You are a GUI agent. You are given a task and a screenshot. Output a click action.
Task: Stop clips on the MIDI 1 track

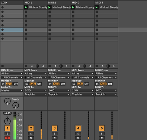26,66
